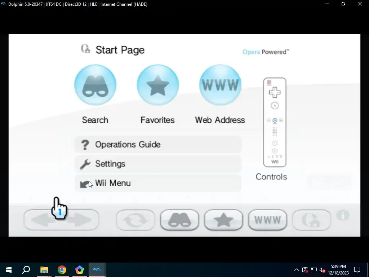Return to the Wii Menu
This screenshot has height=277, width=369.
coord(158,183)
